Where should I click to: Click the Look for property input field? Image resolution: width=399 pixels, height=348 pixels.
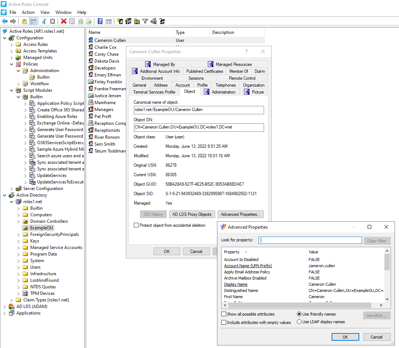click(x=310, y=240)
